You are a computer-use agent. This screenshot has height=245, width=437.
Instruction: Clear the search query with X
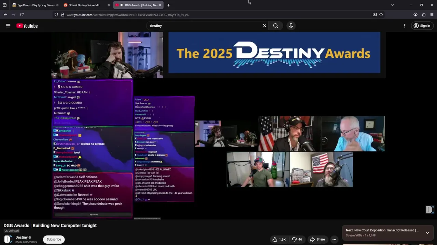pos(265,26)
